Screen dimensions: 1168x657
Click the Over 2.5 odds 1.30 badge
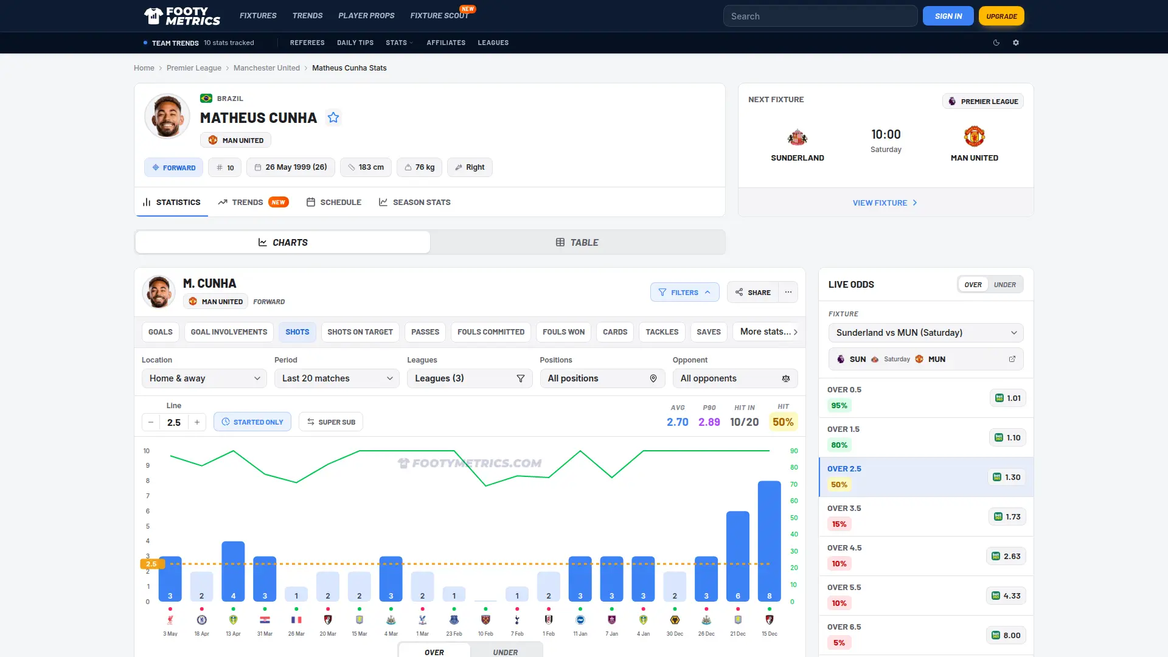tap(1007, 477)
